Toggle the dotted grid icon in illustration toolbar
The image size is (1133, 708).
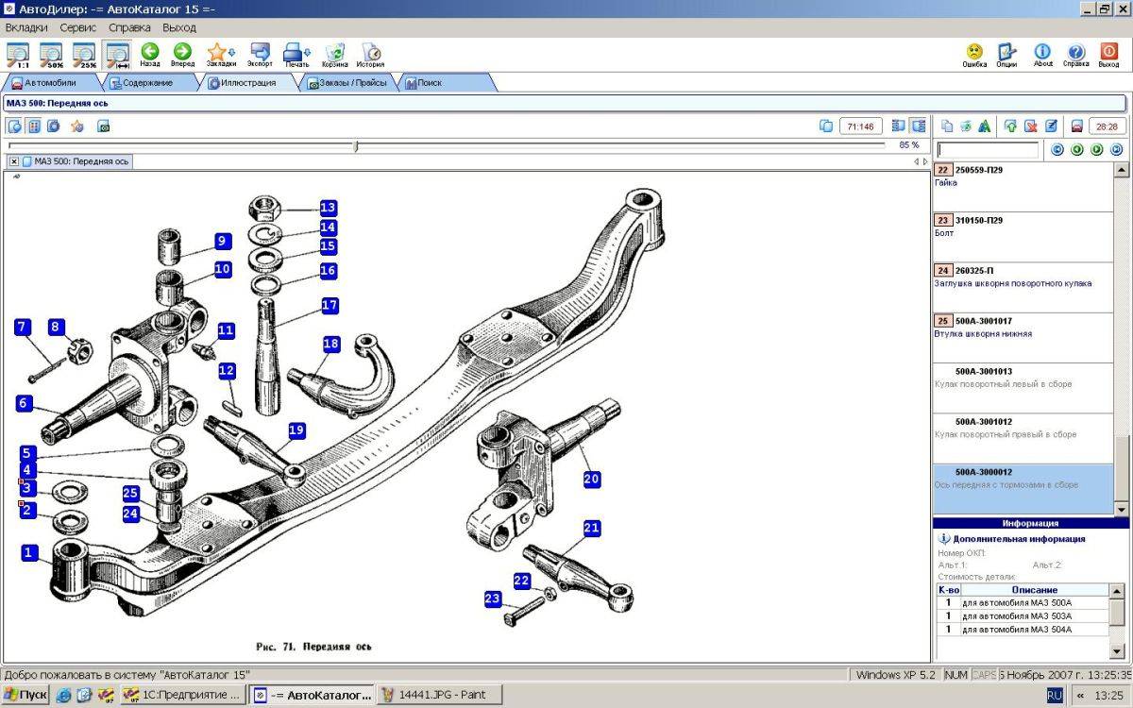pos(34,126)
